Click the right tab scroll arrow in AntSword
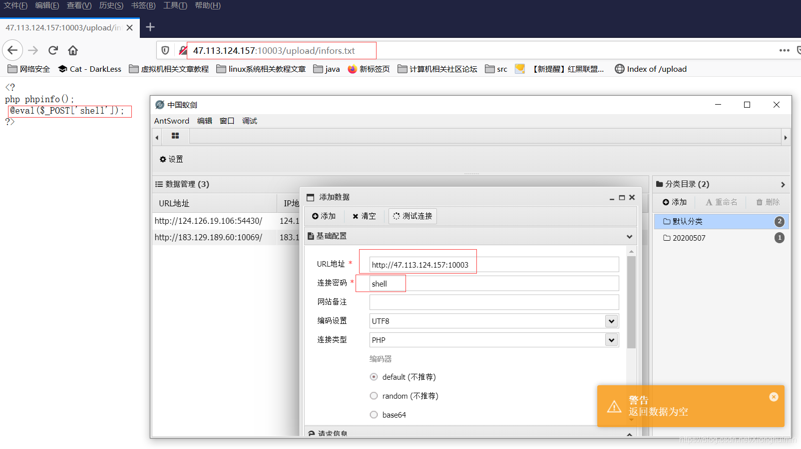The height and width of the screenshot is (449, 801). 786,138
